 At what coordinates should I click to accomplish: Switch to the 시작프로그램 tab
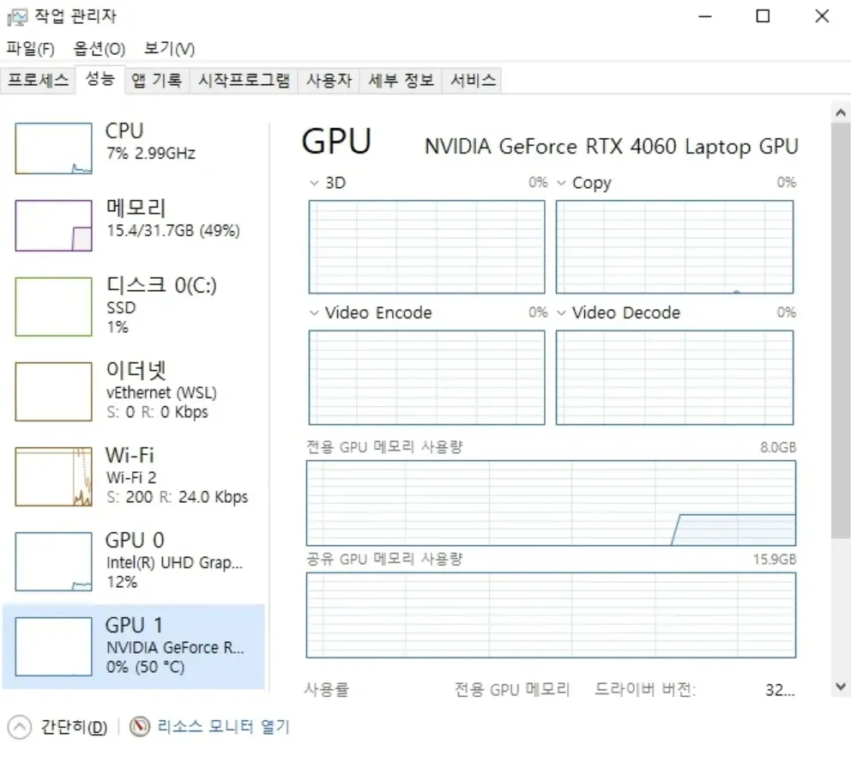(244, 81)
